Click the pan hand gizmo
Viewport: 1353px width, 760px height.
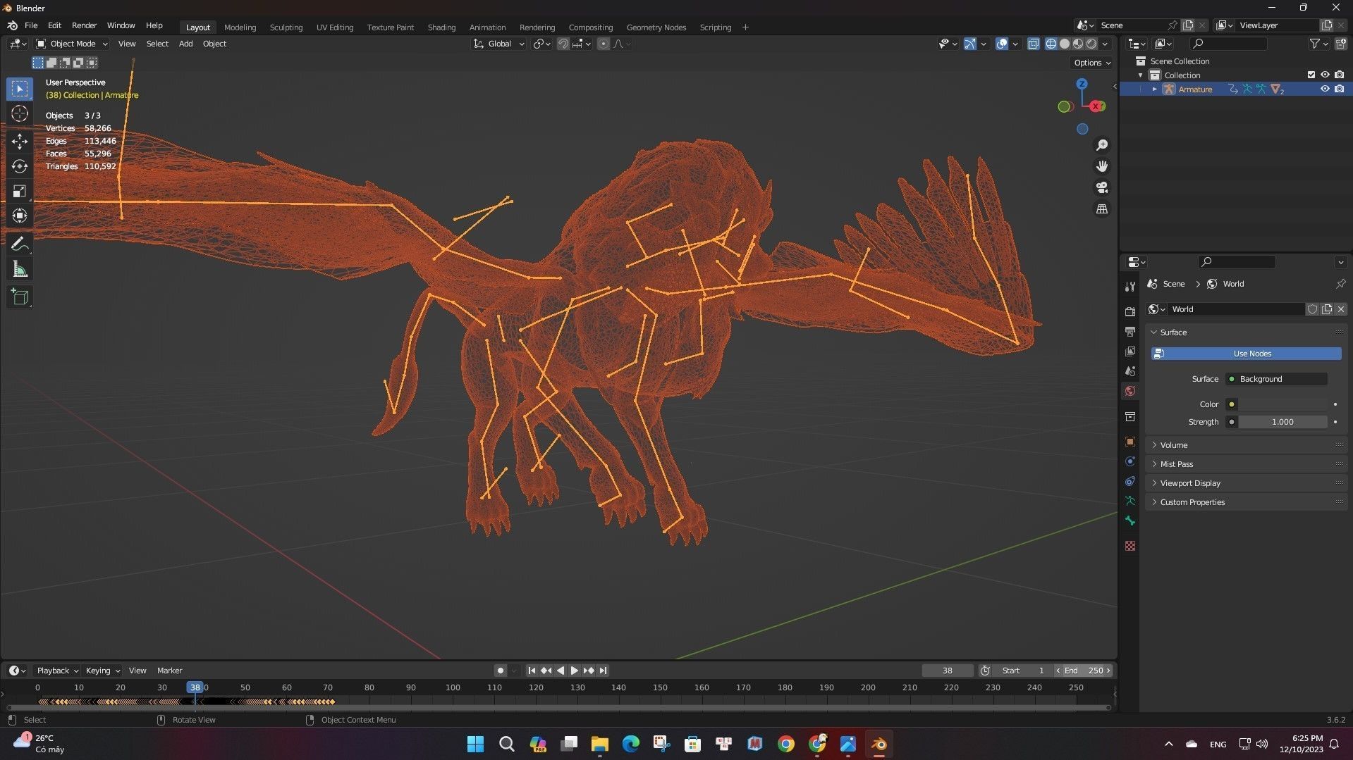click(x=1102, y=166)
